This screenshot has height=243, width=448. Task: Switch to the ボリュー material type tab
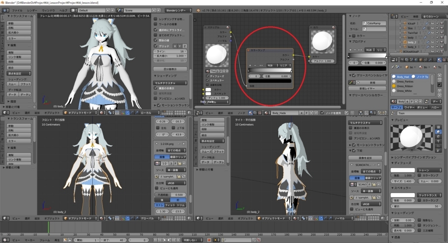[422, 107]
